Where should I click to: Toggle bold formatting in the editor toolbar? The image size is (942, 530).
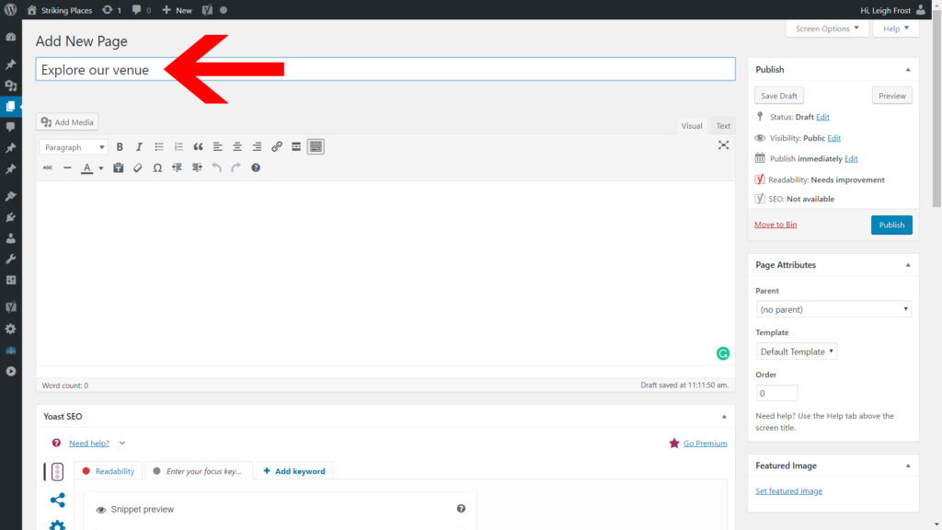(120, 147)
